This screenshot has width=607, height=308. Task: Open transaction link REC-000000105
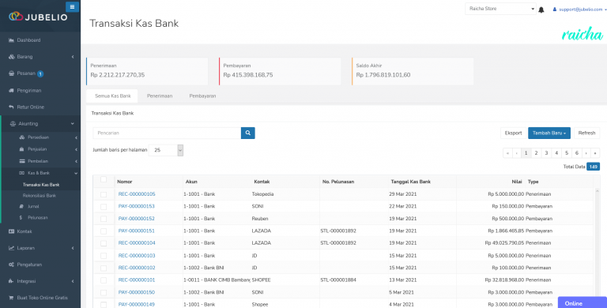[137, 194]
